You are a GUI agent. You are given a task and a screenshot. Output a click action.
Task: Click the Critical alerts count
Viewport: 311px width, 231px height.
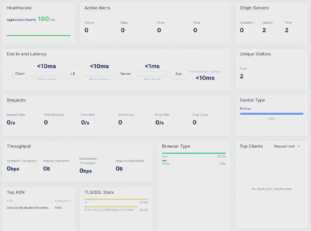(x=86, y=30)
